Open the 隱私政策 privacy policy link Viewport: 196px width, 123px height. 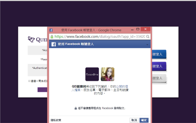(56, 120)
